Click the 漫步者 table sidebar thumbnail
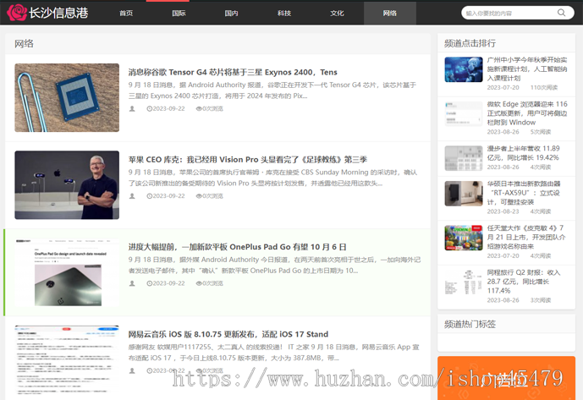This screenshot has width=583, height=400. (464, 158)
